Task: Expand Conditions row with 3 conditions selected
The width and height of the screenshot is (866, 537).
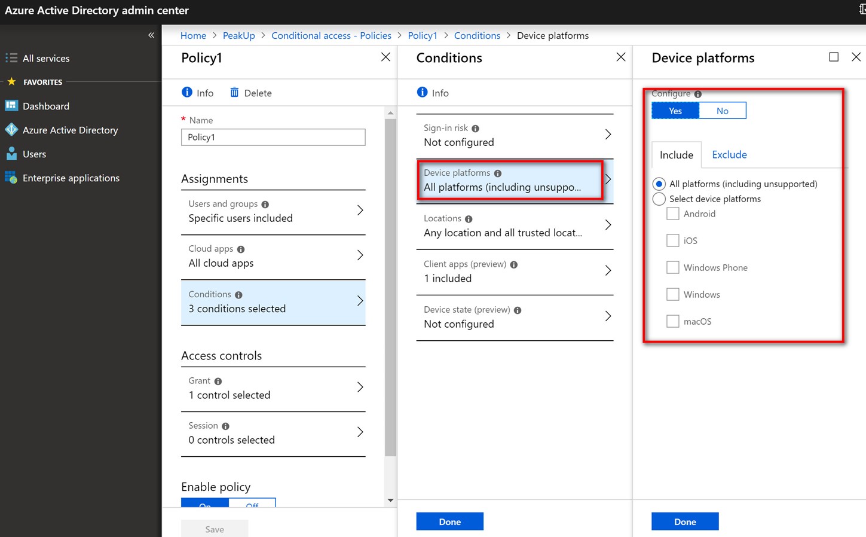Action: (x=273, y=302)
